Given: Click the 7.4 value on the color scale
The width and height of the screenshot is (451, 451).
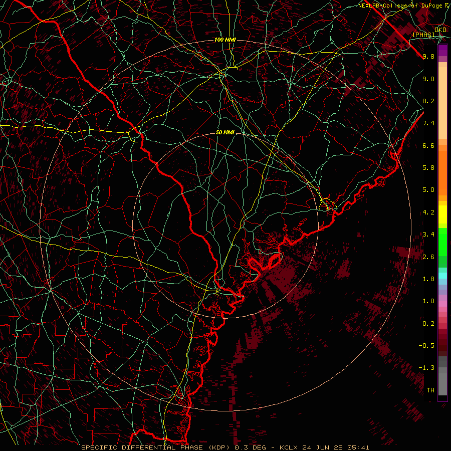Looking at the screenshot, I should point(428,123).
